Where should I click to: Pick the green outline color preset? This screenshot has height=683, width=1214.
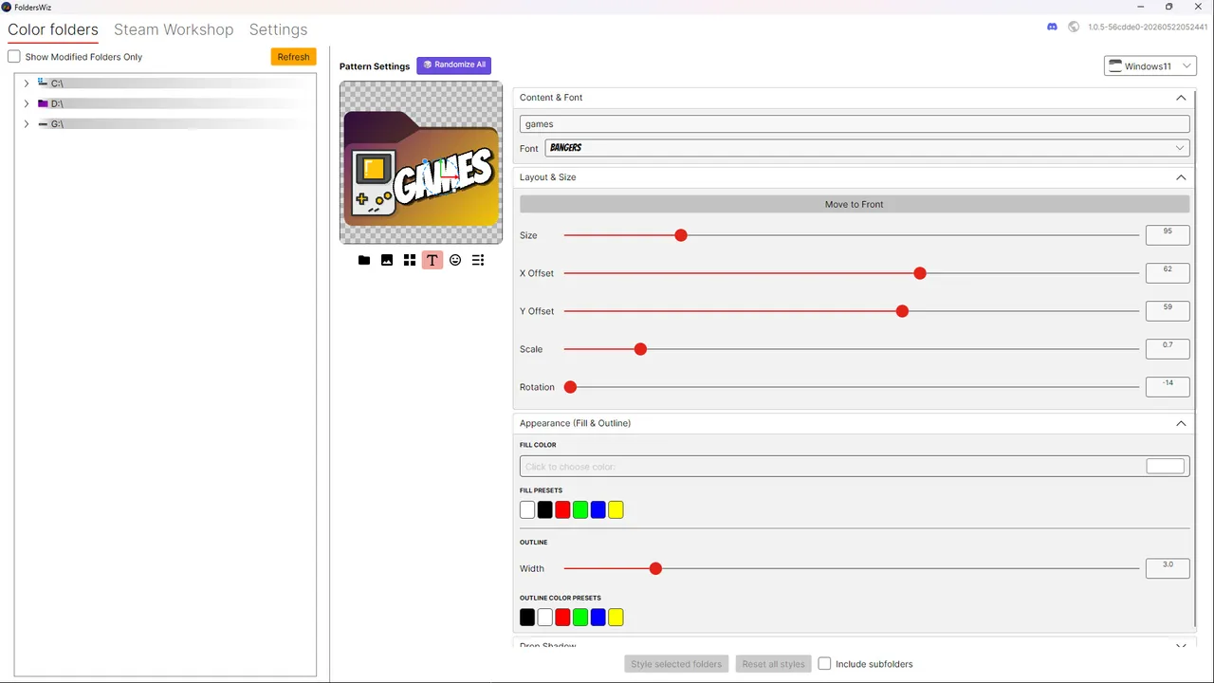[580, 618]
